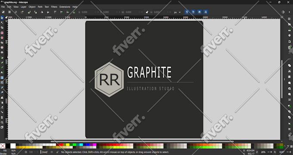Screen dimensions: 293x155
Task: Open the Extensions menu
Action: click(x=65, y=7)
